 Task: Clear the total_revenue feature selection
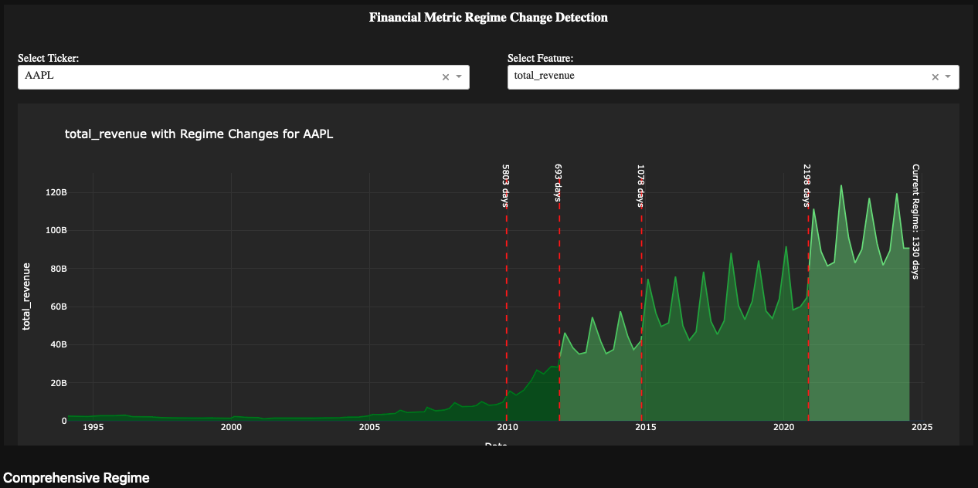point(935,77)
